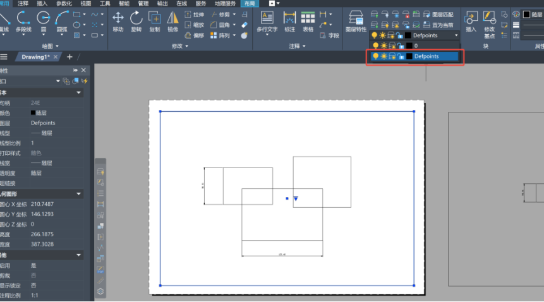Screen dimensions: 544x302
Task: Click the black color swatch for layer 0
Action: click(409, 45)
